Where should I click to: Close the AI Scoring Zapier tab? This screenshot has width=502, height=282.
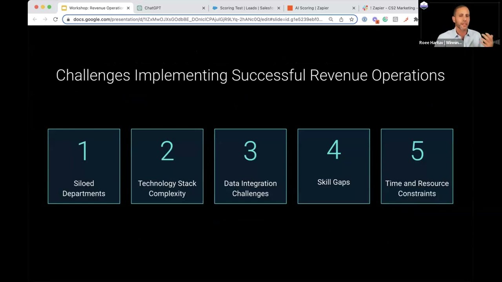354,8
